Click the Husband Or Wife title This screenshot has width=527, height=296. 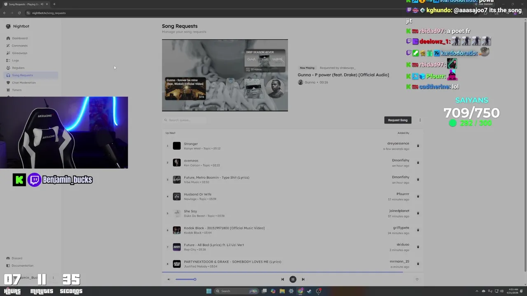click(198, 194)
